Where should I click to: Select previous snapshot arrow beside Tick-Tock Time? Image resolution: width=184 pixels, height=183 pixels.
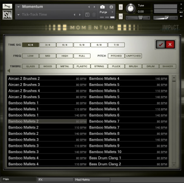point(74,15)
